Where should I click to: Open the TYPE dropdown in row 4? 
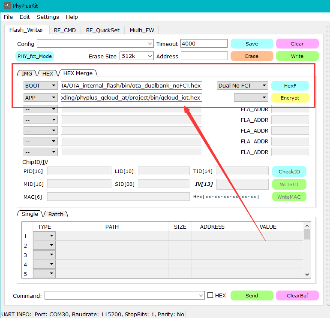44,264
